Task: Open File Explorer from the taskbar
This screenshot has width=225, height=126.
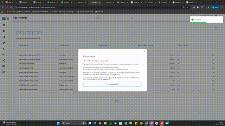Action: [105, 123]
